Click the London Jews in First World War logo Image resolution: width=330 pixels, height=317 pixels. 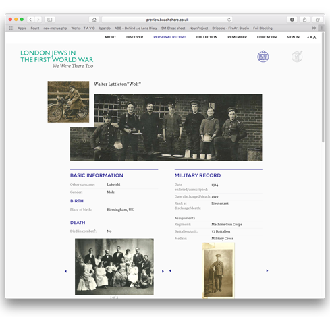(57, 59)
